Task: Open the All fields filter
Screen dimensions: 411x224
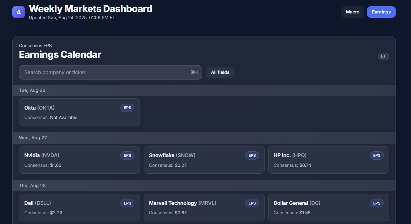Action: (220, 72)
